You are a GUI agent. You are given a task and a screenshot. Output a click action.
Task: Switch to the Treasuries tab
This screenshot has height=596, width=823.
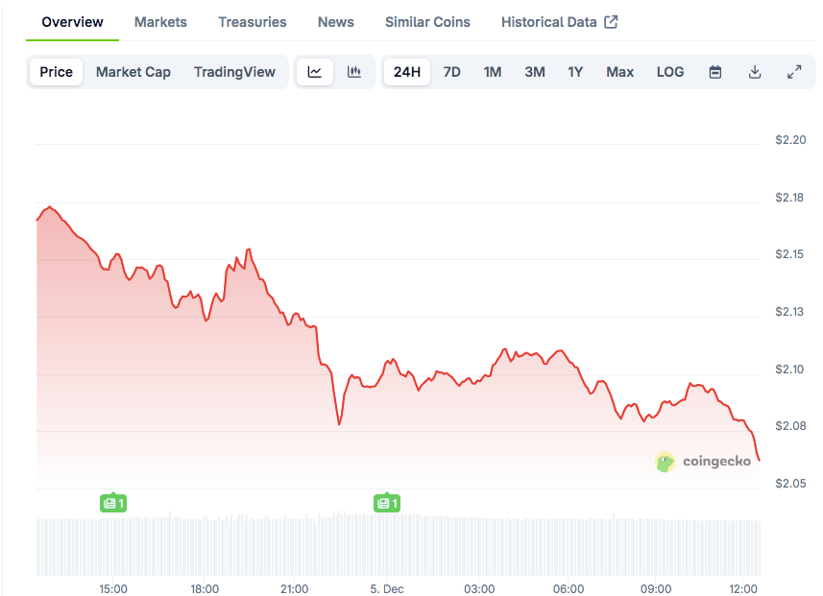(x=253, y=21)
